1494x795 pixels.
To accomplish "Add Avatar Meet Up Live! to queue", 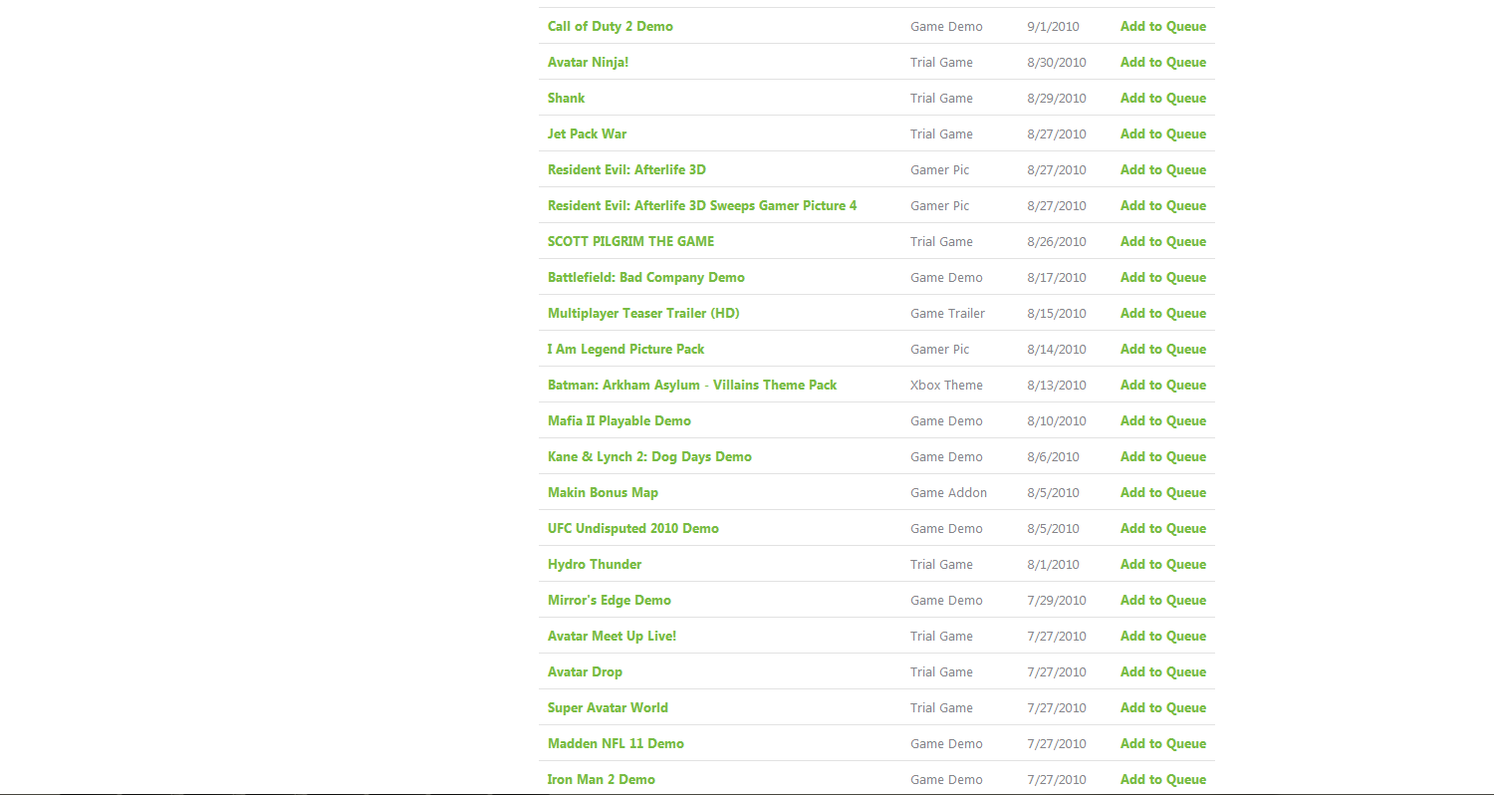I will tap(1162, 637).
